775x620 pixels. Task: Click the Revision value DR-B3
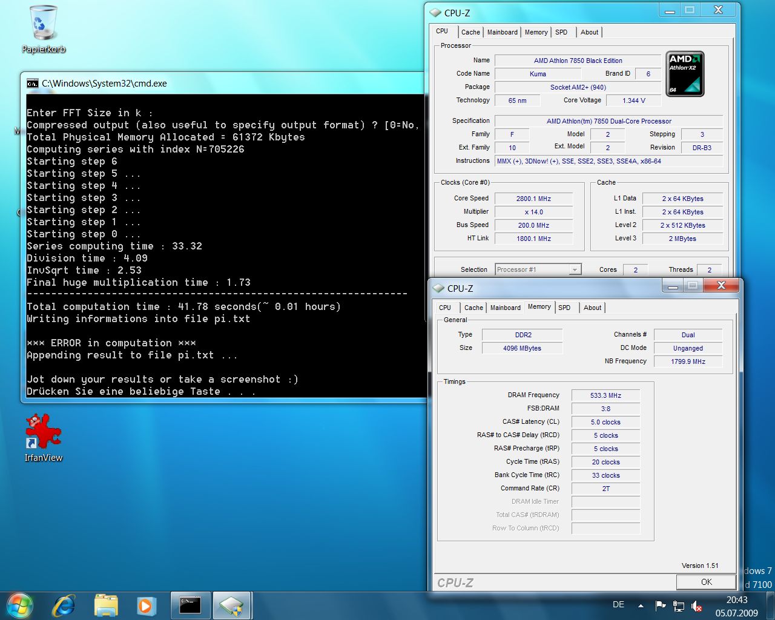click(702, 148)
